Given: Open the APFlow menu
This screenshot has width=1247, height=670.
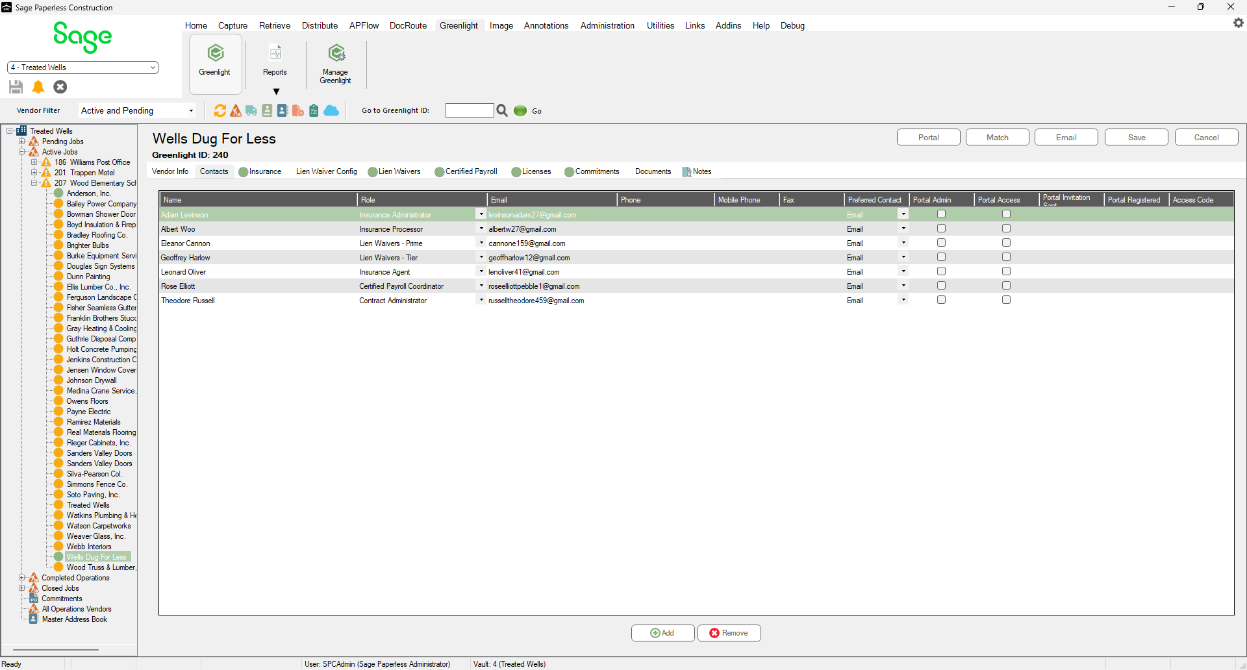Looking at the screenshot, I should (364, 25).
